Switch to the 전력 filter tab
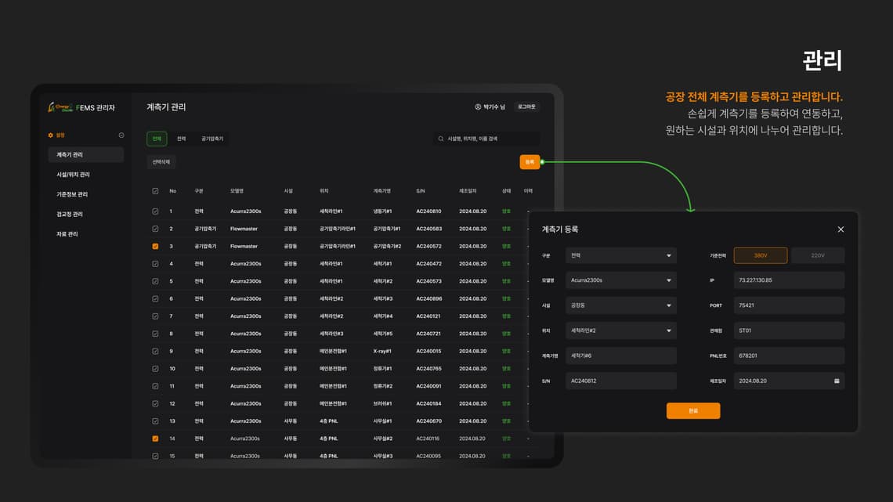Viewport: 893px width, 502px height. pyautogui.click(x=181, y=139)
